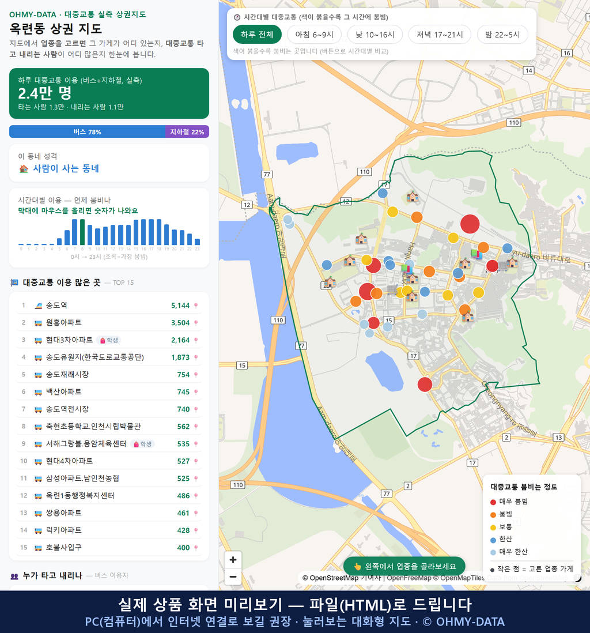Click the bus icon beside 원흥아파트
The image size is (590, 633).
[39, 323]
